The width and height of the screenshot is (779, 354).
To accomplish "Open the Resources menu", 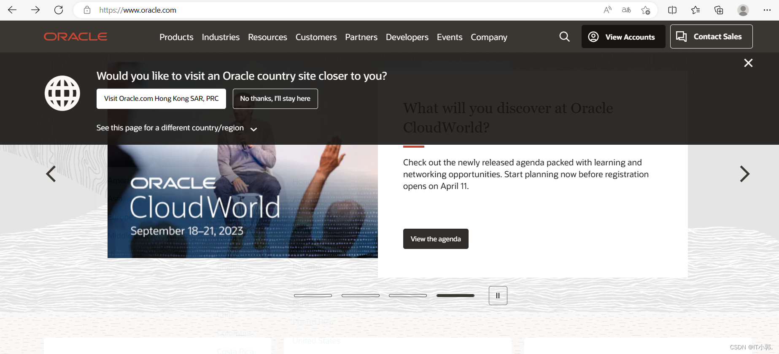I will [x=267, y=37].
